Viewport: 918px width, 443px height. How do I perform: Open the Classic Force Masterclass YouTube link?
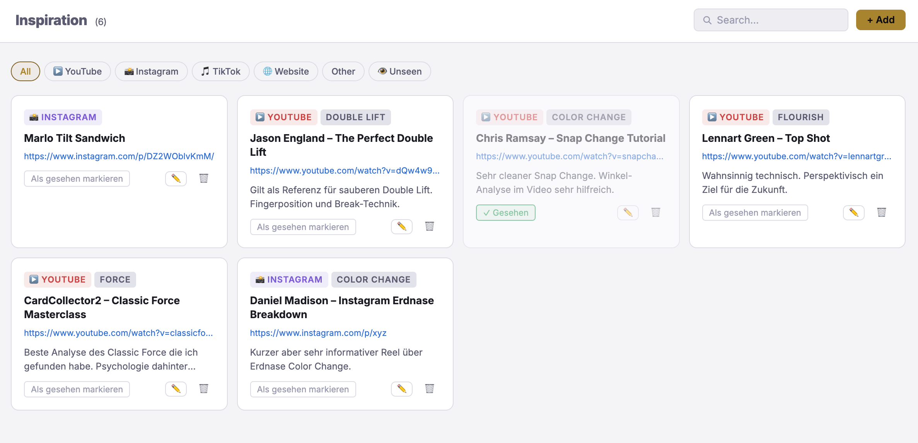coord(118,333)
